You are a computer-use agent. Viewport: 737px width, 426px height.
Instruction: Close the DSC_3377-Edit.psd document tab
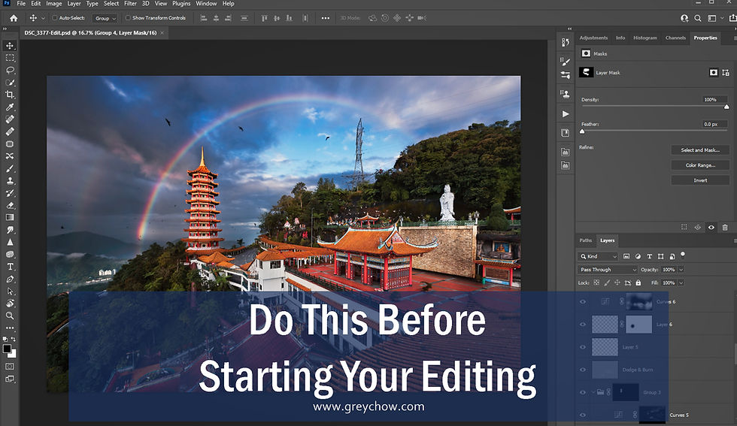coord(162,33)
